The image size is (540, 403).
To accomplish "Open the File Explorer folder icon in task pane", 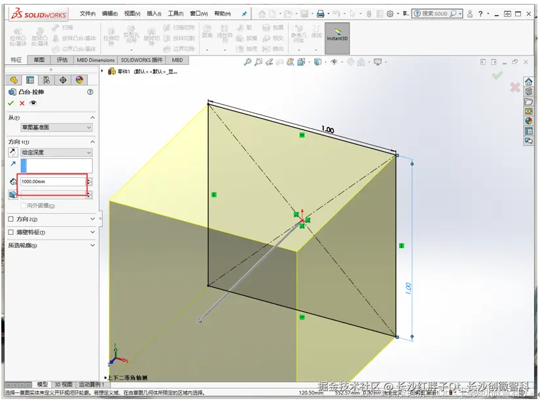I will [x=529, y=101].
